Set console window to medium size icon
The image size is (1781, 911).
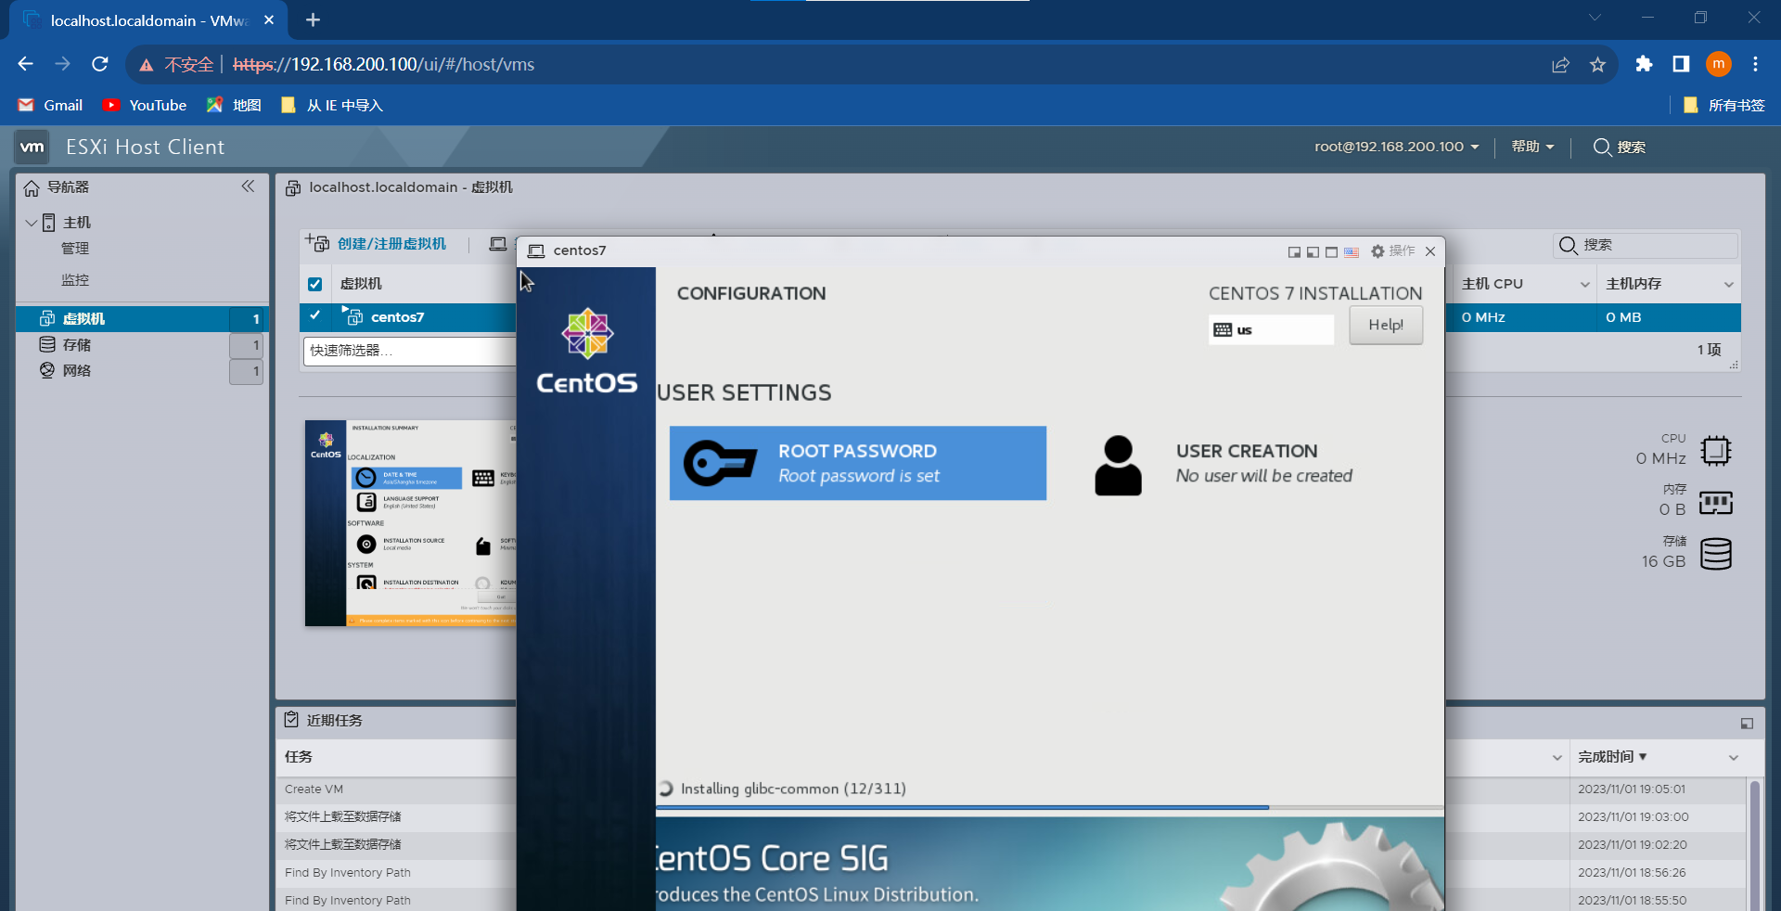(x=1313, y=251)
